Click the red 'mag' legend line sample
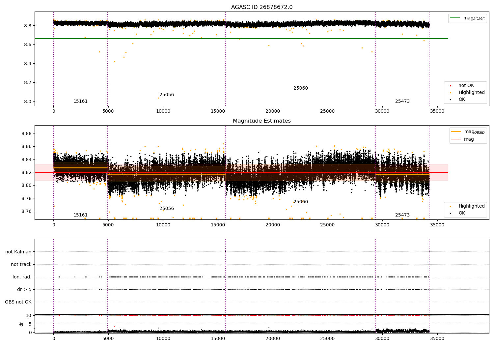494x346 pixels. click(x=456, y=139)
